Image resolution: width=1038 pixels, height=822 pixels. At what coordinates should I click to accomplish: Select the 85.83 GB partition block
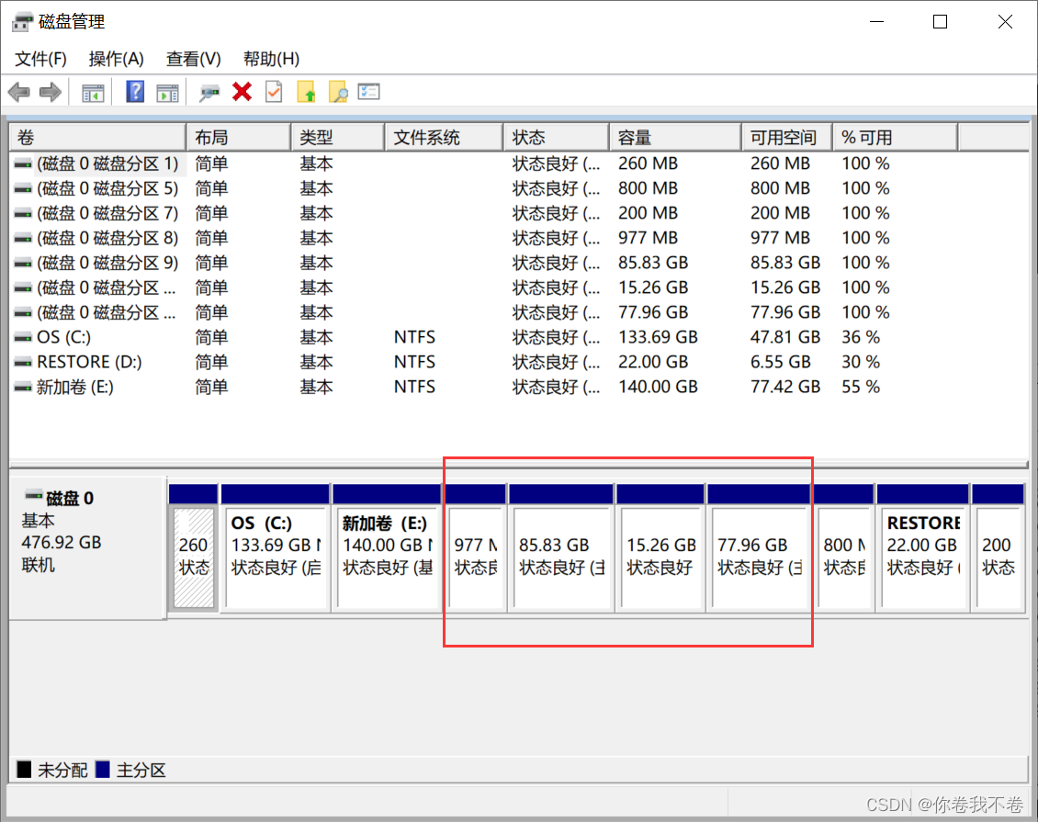click(x=561, y=557)
